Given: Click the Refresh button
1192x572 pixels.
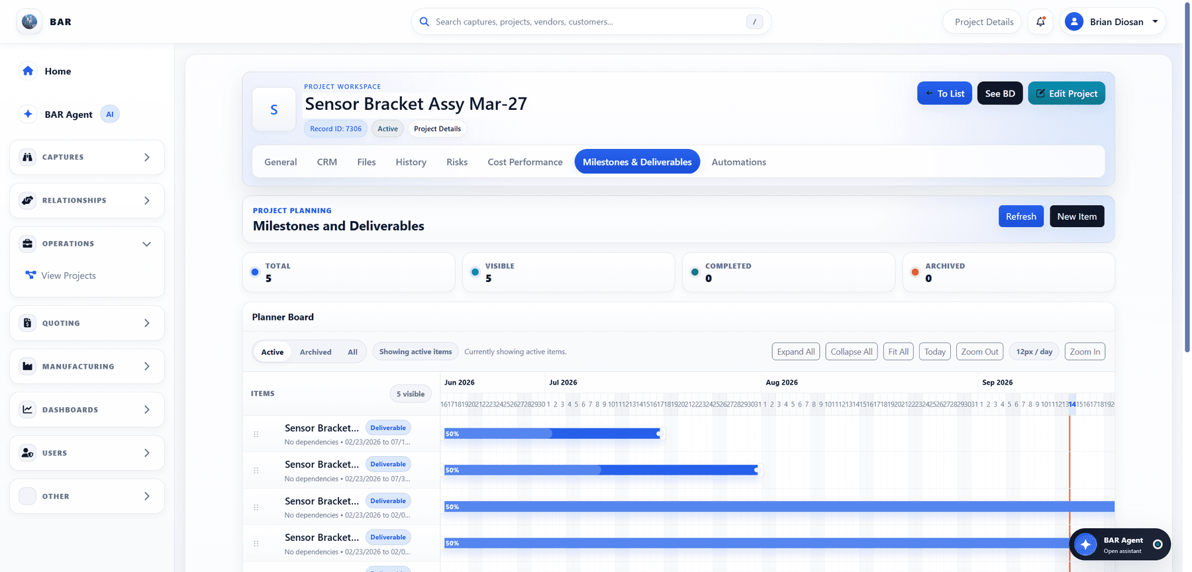Looking at the screenshot, I should coord(1020,216).
